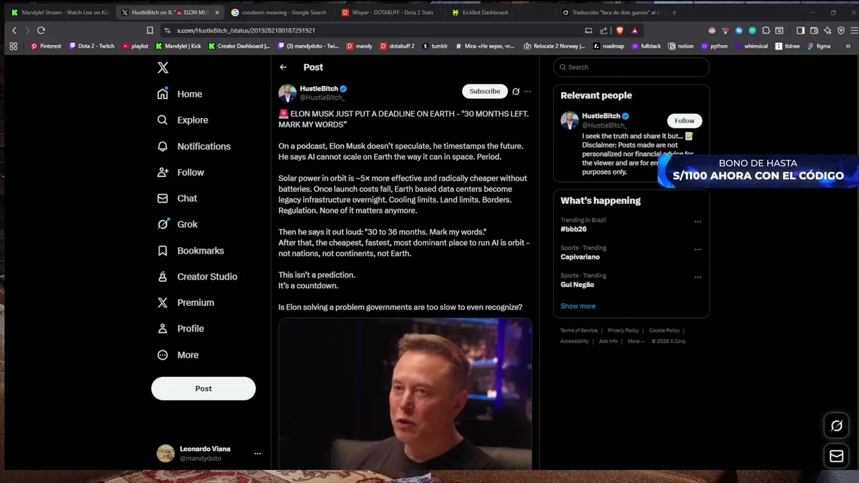Open the floating Grok button at the bottom right
859x483 pixels.
coord(836,426)
